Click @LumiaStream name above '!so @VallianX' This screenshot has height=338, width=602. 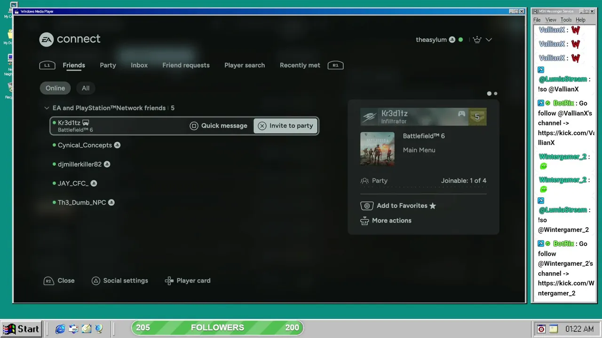coord(562,79)
